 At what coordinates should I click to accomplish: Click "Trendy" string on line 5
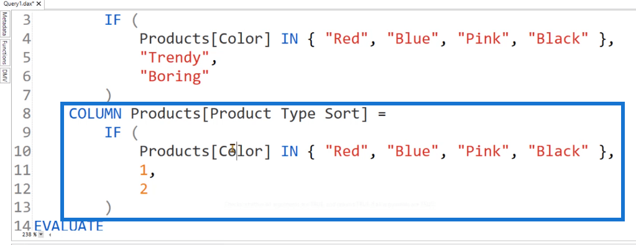point(175,58)
